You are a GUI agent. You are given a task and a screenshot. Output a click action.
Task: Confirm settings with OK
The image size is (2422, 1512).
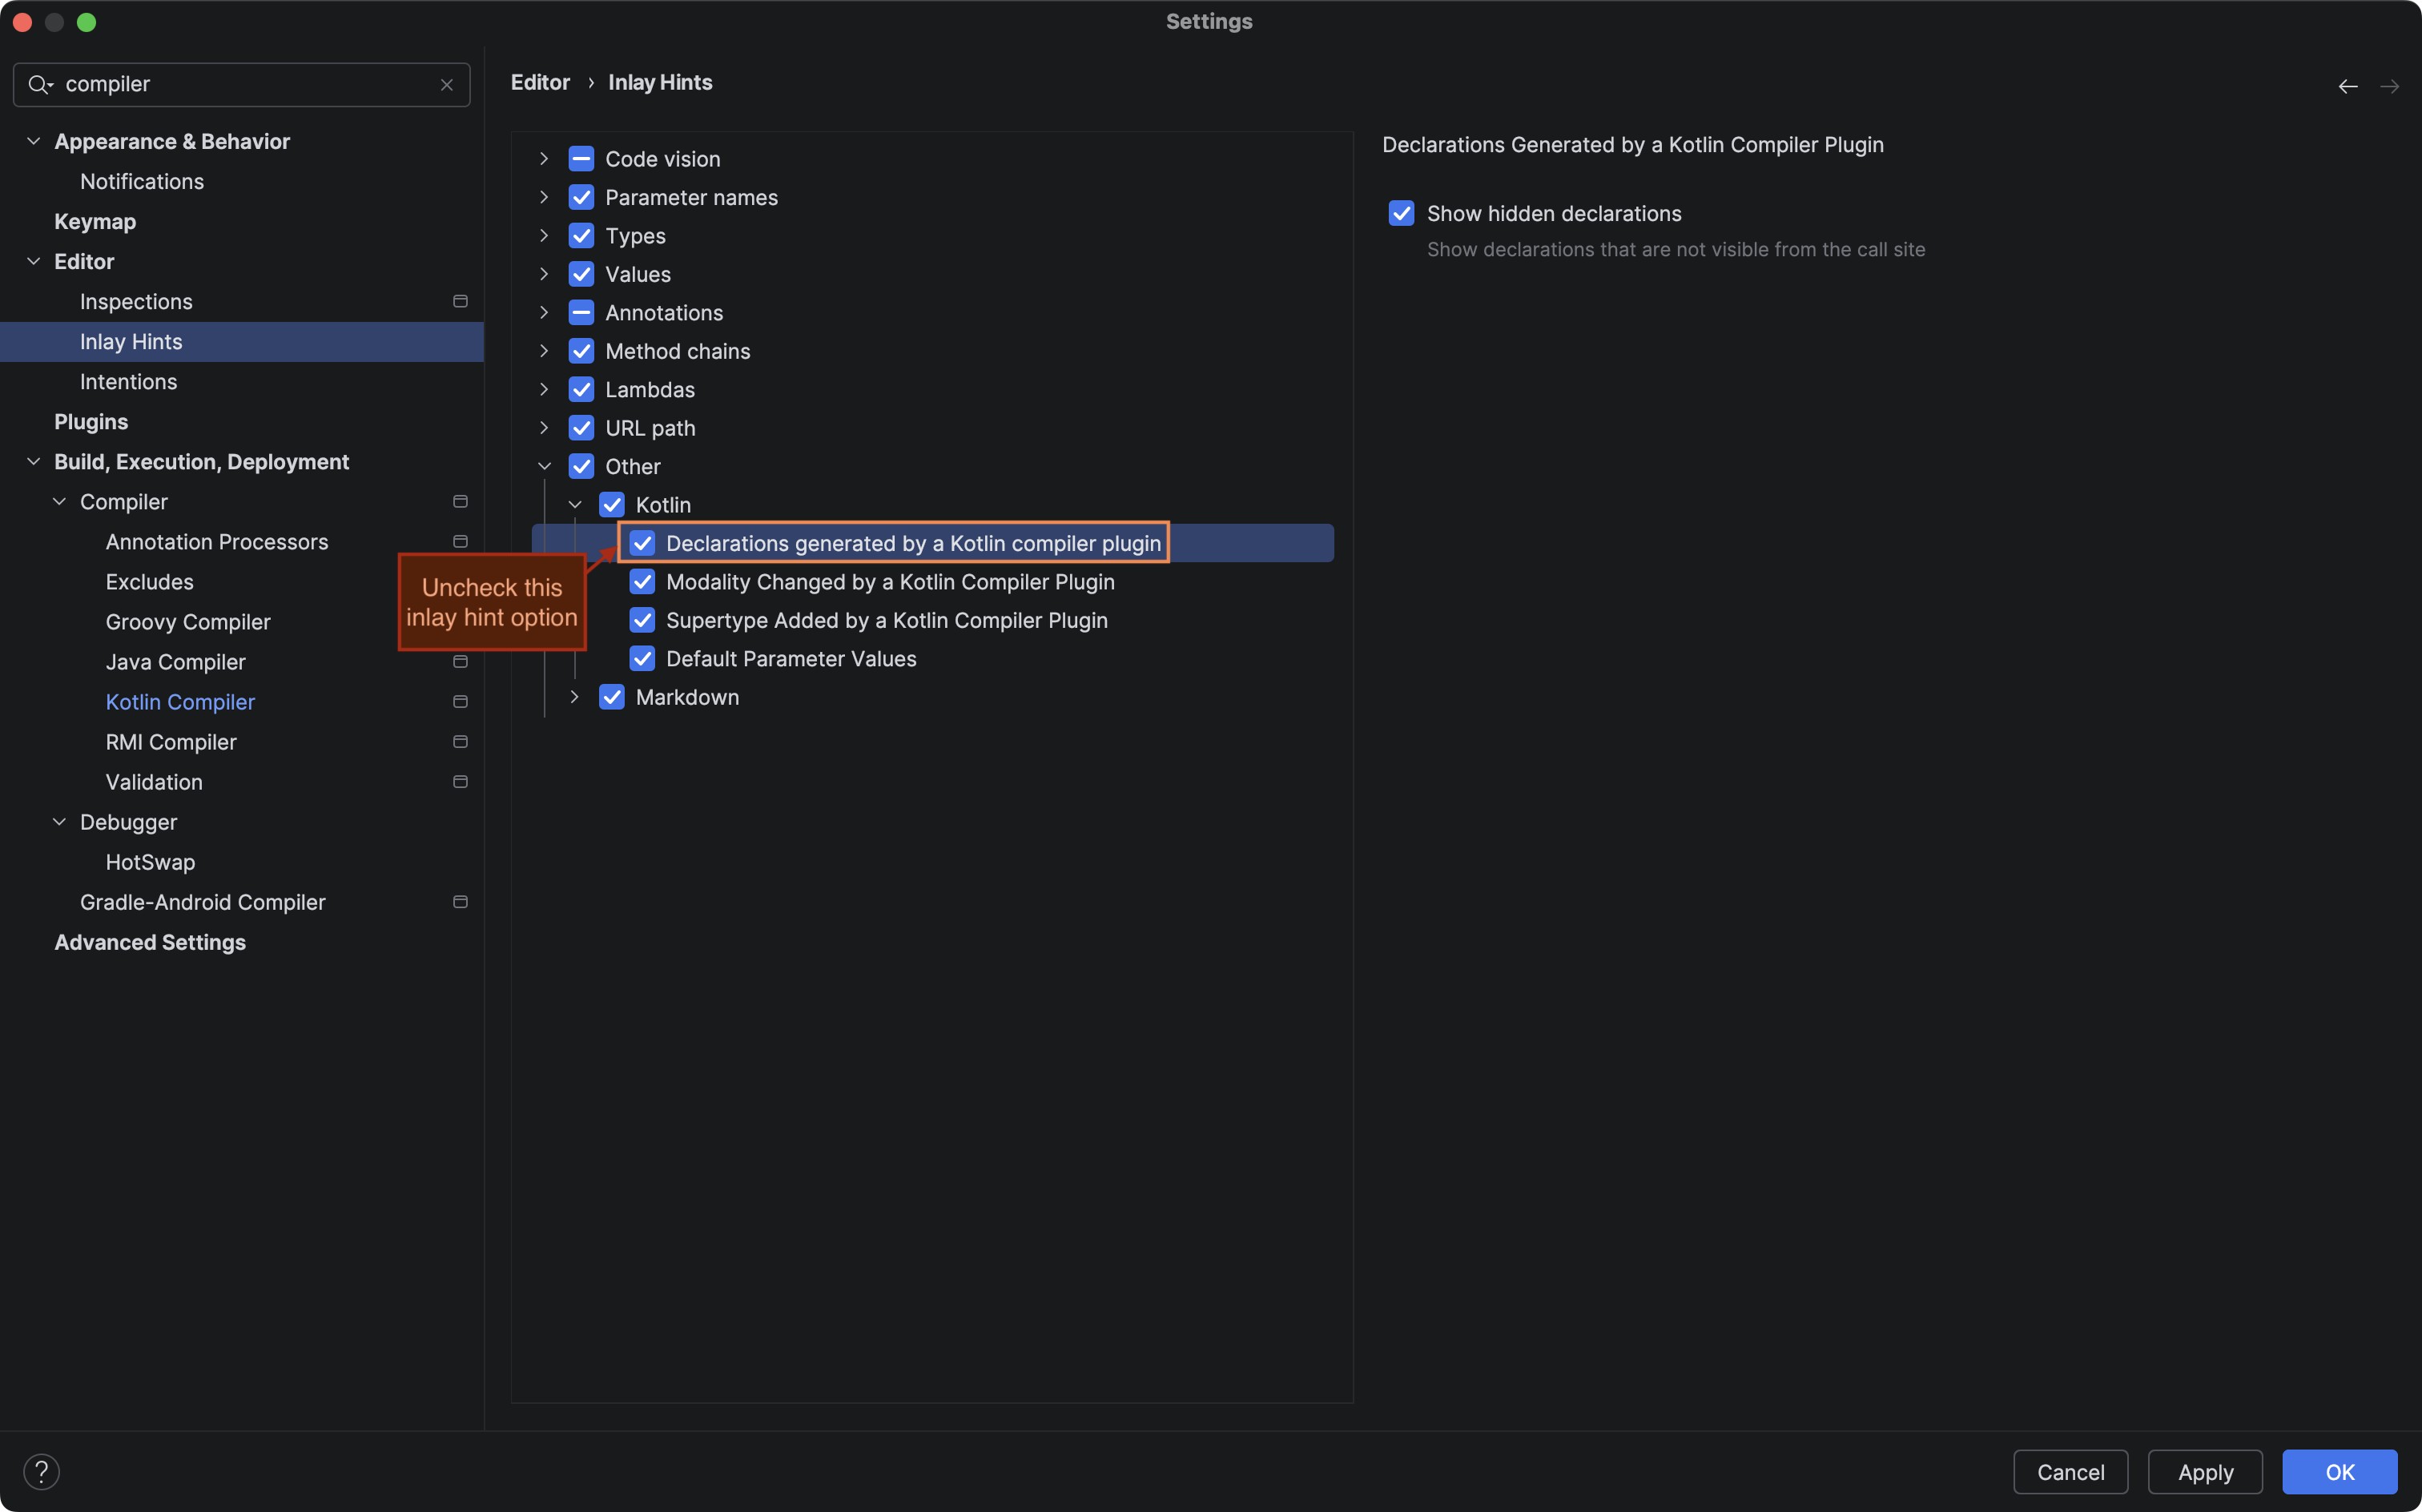2339,1472
